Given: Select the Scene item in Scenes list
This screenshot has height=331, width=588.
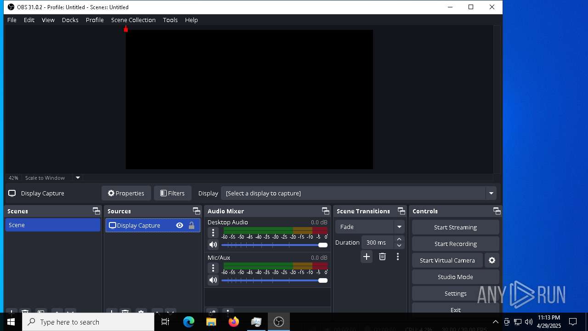Looking at the screenshot, I should 53,225.
